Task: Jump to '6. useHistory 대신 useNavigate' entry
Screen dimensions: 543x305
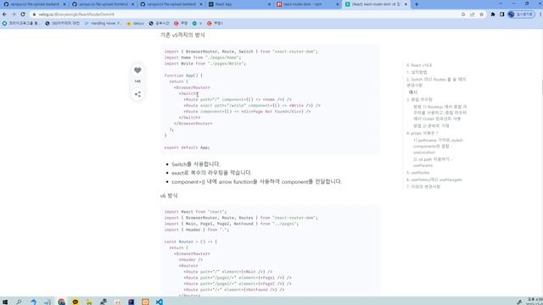Action: [x=434, y=180]
